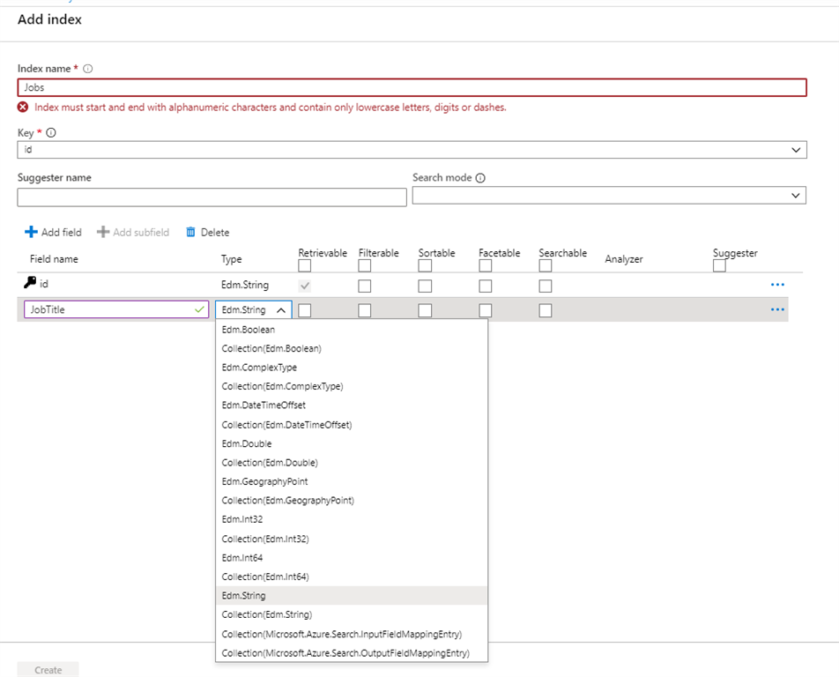Open the Search mode dropdown

[x=796, y=196]
